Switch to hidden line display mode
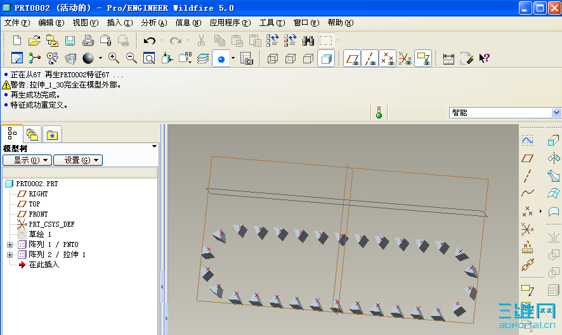The height and width of the screenshot is (335, 562). [x=291, y=58]
